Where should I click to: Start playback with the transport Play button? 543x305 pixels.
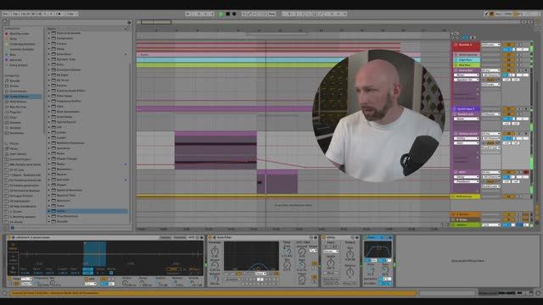point(221,14)
